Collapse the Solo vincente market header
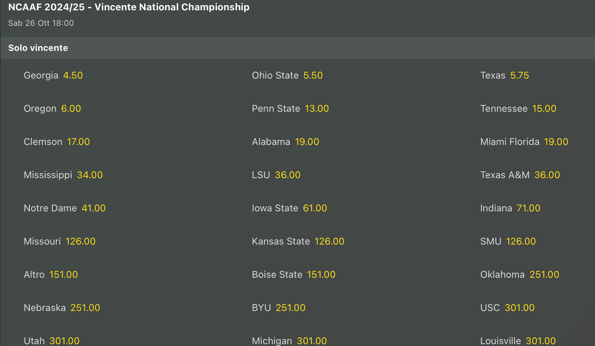The height and width of the screenshot is (346, 595). [38, 48]
